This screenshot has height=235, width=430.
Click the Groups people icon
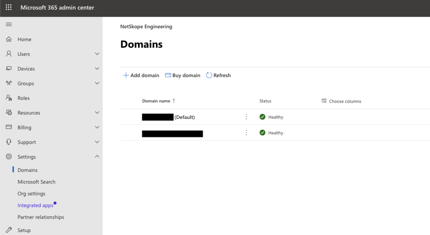(9, 83)
